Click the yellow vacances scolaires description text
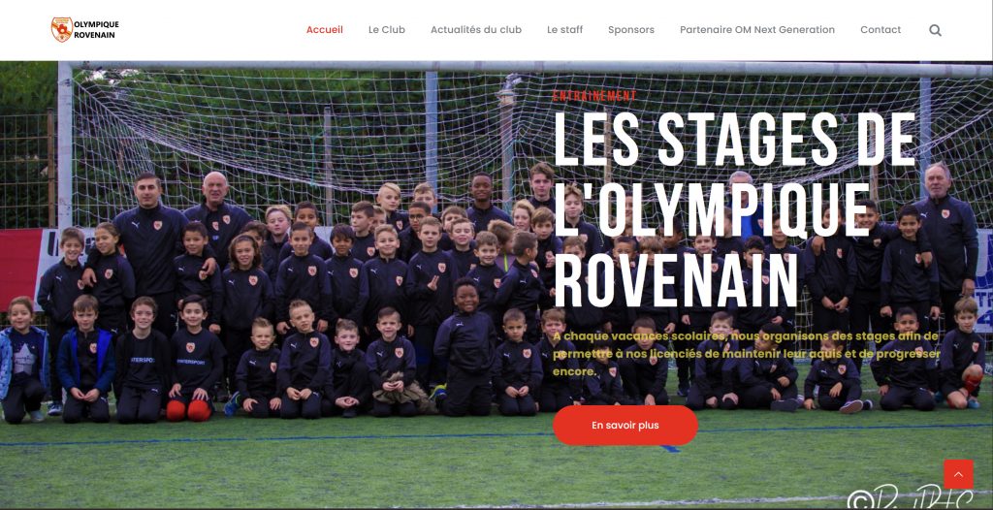The image size is (993, 510). (x=746, y=354)
